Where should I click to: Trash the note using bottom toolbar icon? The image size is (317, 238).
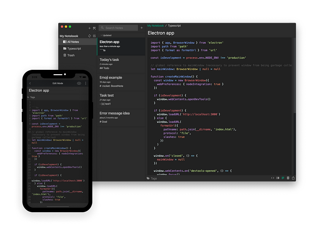[x=288, y=178]
